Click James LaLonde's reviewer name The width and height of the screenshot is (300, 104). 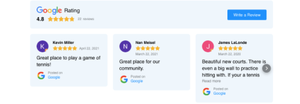coord(233,43)
